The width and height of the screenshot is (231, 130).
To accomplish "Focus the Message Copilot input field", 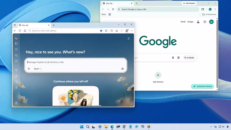I will (x=76, y=62).
